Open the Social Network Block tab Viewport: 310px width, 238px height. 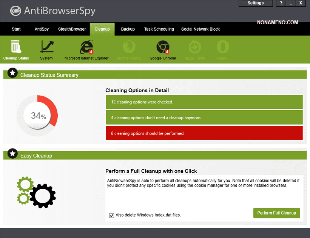point(200,29)
